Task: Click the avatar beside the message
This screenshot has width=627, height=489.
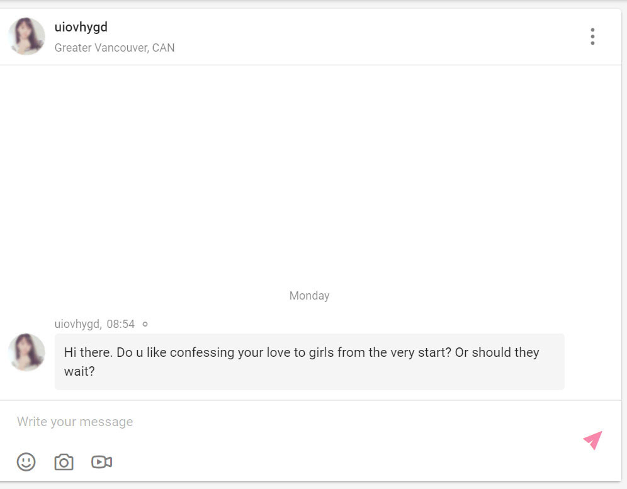Action: pyautogui.click(x=26, y=352)
